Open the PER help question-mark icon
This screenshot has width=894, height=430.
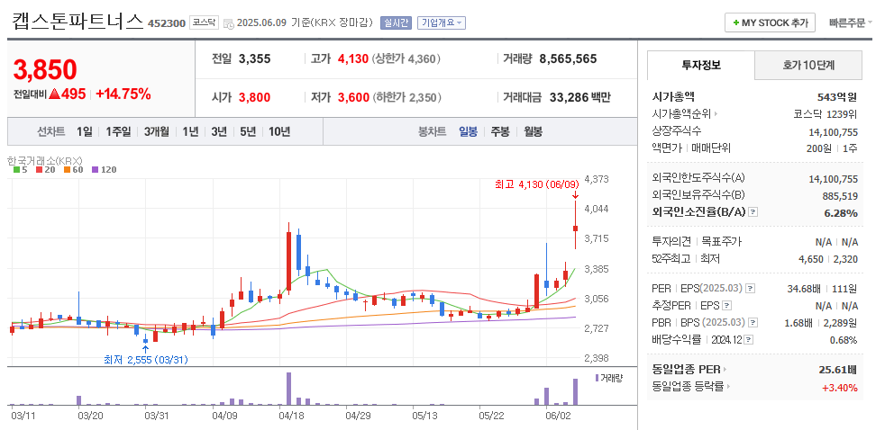tap(751, 289)
